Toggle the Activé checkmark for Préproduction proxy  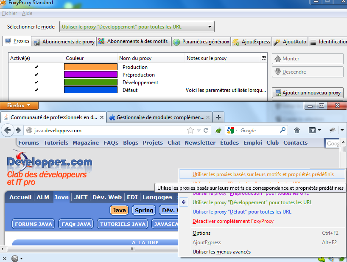(x=36, y=75)
